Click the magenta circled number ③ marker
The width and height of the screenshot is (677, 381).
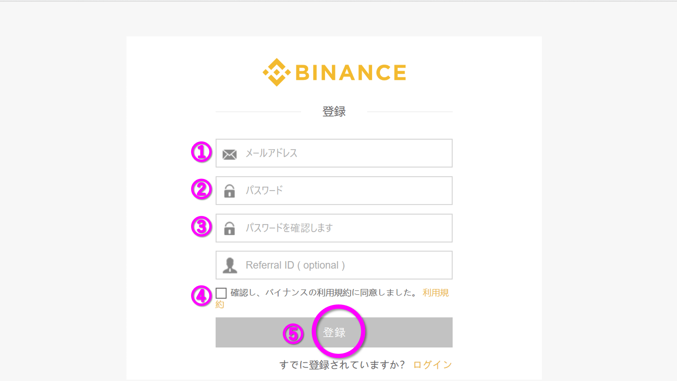tap(201, 226)
